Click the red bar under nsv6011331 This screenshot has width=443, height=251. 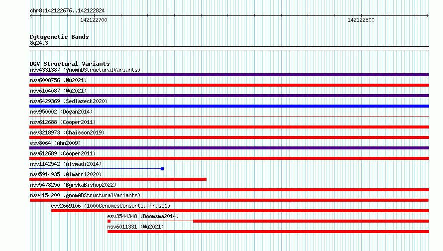268,232
